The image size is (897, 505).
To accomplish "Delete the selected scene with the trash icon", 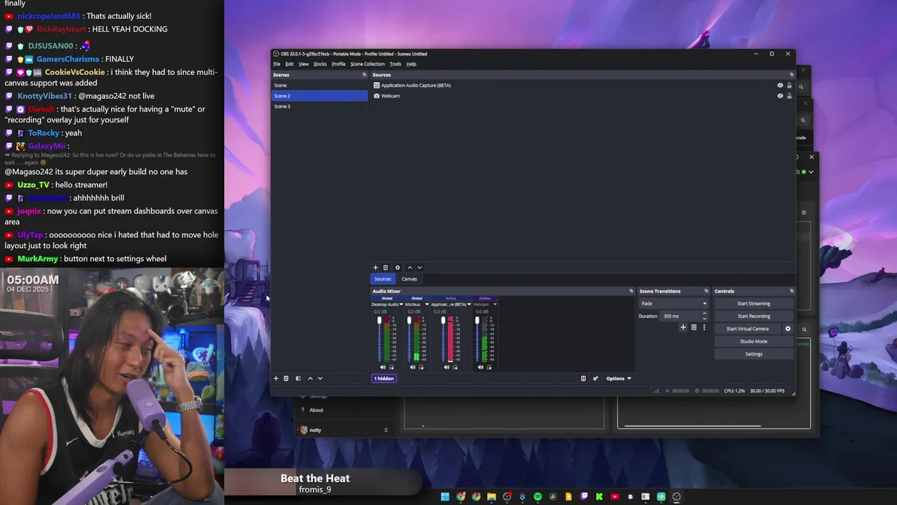I will (286, 378).
